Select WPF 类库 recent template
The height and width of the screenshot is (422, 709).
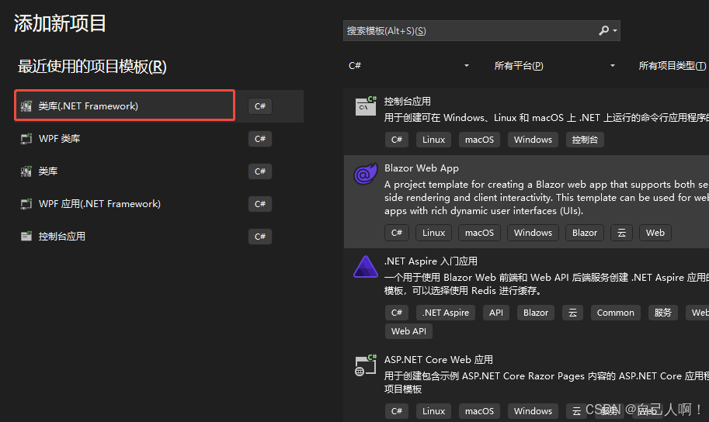pos(159,139)
